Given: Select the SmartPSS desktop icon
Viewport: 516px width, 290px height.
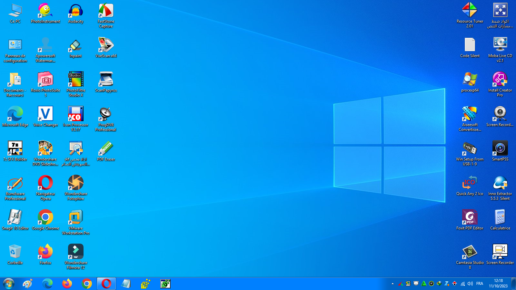Looking at the screenshot, I should 500,151.
